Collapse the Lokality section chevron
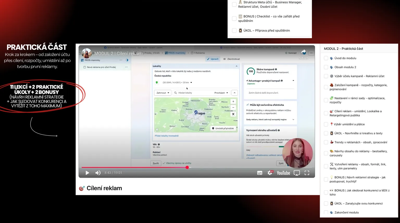The width and height of the screenshot is (400, 223). click(236, 66)
